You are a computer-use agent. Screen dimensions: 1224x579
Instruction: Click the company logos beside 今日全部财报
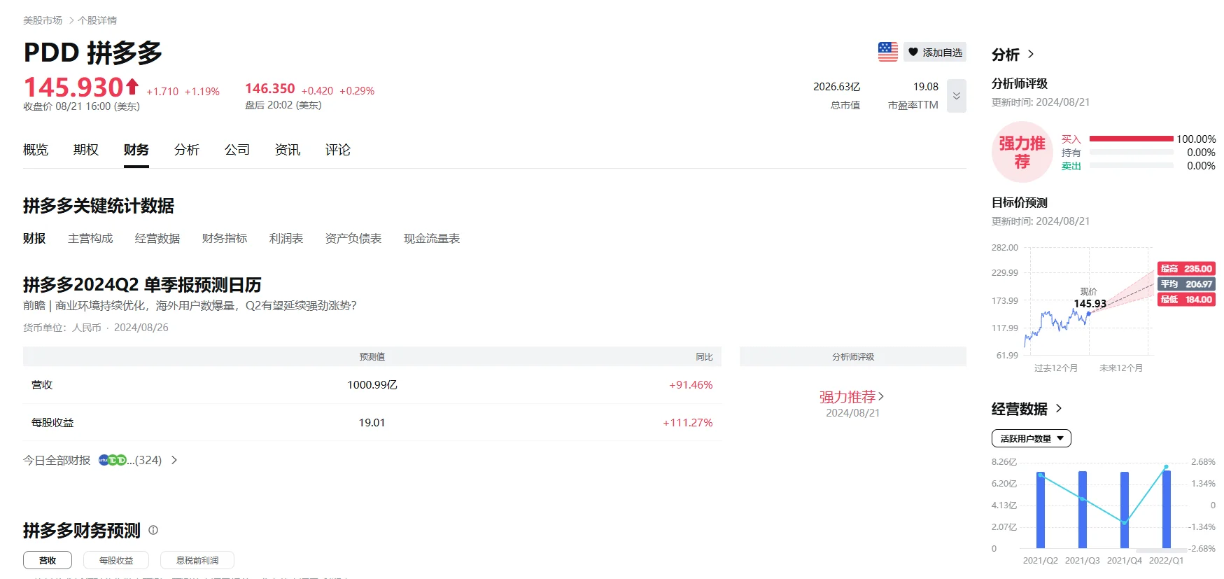113,460
